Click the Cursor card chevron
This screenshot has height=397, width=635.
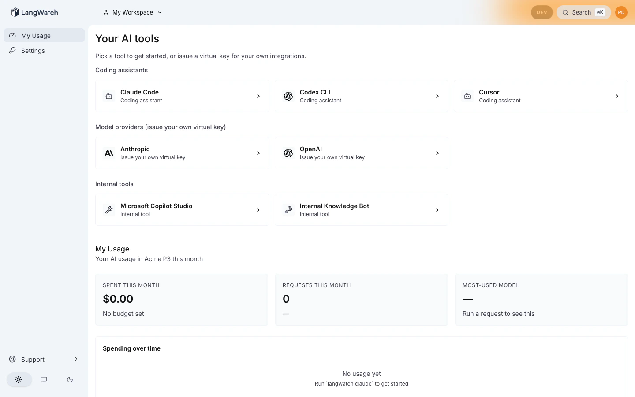click(617, 96)
